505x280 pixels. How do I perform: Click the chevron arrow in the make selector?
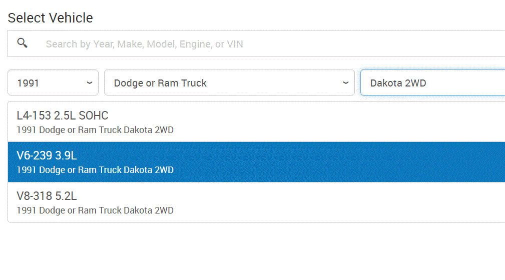tap(345, 82)
